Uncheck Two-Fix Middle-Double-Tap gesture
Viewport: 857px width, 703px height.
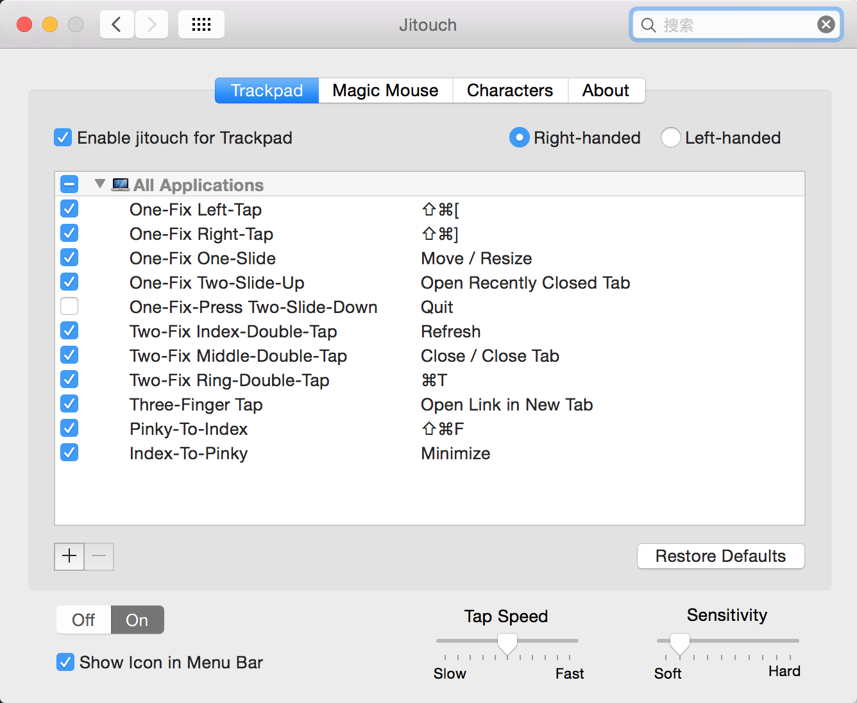(69, 355)
